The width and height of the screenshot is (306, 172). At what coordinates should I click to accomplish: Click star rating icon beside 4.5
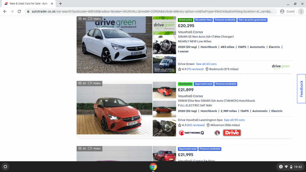pos(180,125)
